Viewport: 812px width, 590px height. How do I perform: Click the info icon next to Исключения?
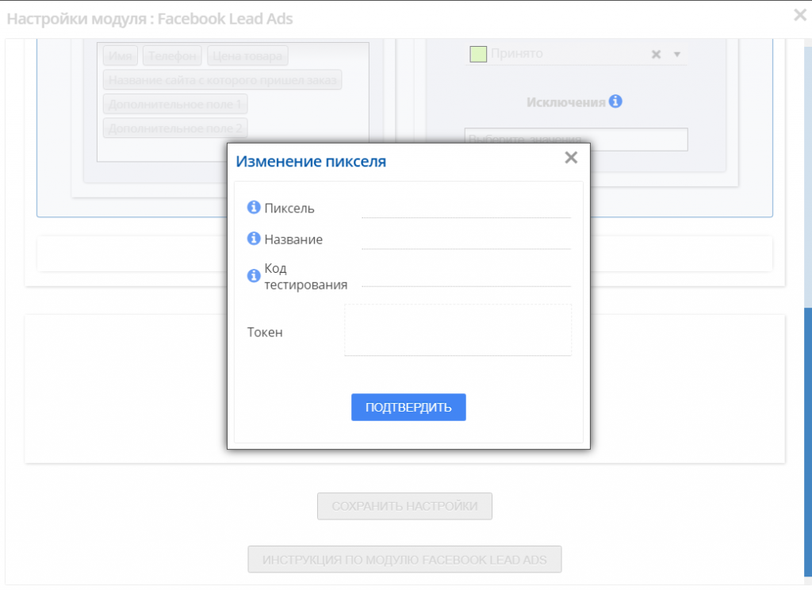point(615,102)
